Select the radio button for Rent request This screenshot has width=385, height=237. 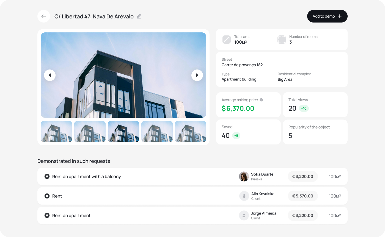click(x=47, y=196)
